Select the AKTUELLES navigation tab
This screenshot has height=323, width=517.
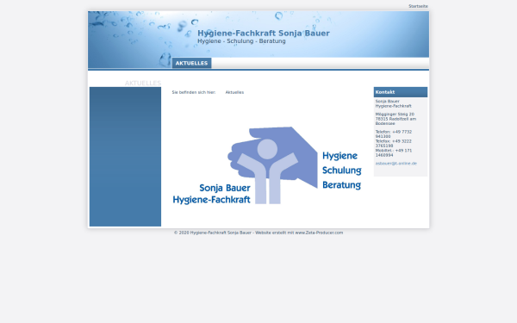click(191, 63)
